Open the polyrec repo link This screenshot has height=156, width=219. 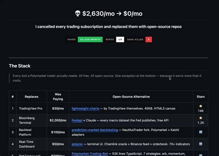coord(77,144)
